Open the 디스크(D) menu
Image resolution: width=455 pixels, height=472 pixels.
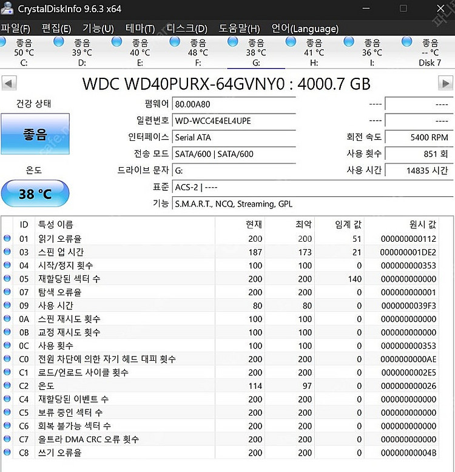(x=187, y=29)
